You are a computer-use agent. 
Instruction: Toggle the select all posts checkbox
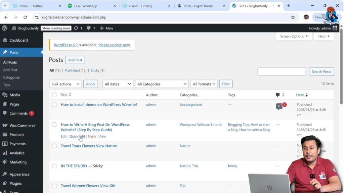(x=54, y=95)
